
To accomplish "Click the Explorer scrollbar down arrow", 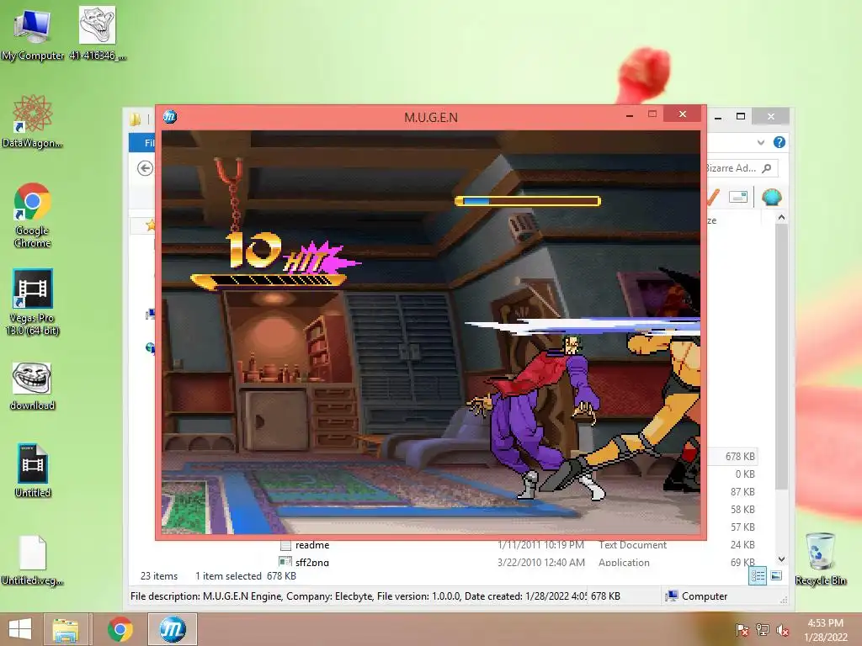I will [781, 559].
